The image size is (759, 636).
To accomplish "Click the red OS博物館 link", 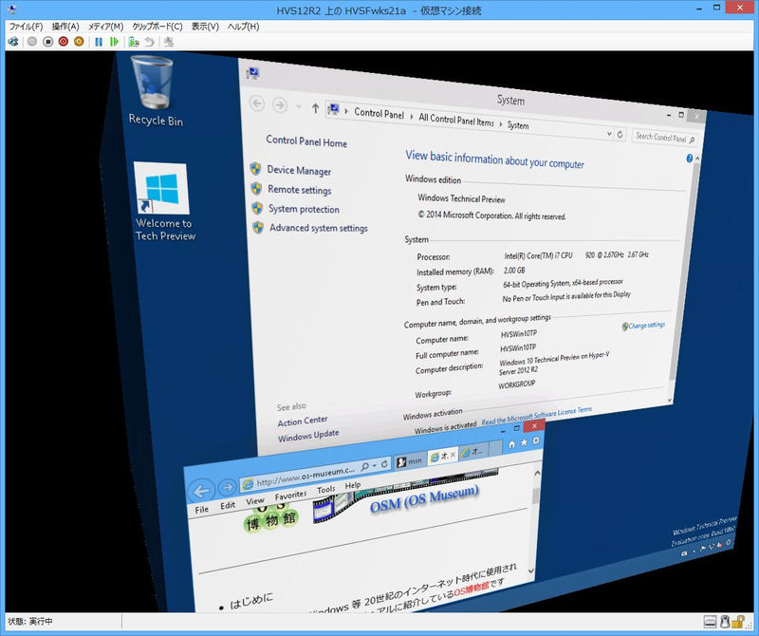I will (471, 590).
